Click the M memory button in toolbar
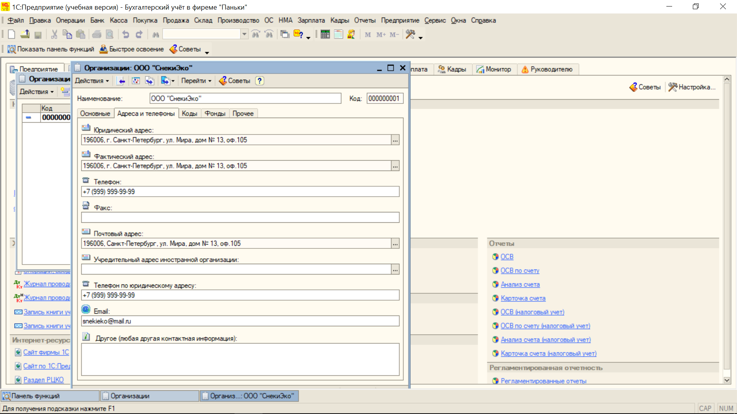This screenshot has width=737, height=414. coord(368,34)
